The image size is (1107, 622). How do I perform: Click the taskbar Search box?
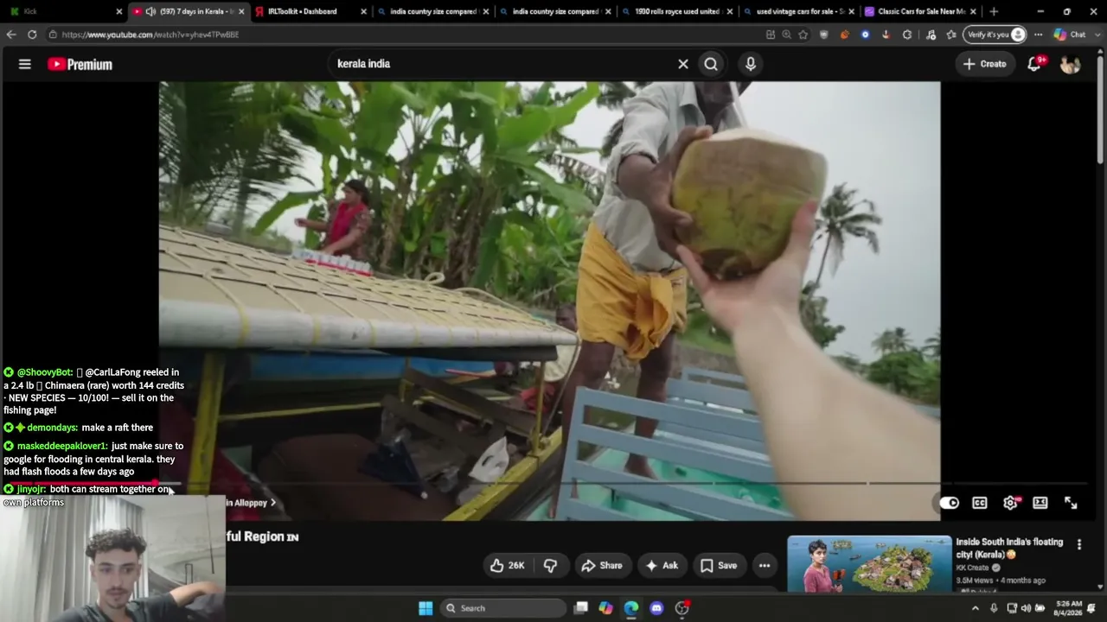click(502, 608)
